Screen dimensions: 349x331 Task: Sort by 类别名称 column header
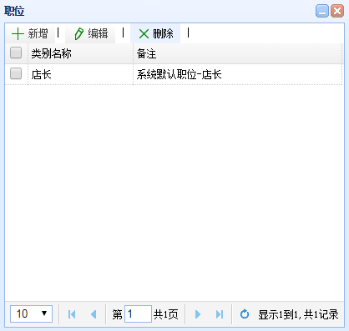81,53
